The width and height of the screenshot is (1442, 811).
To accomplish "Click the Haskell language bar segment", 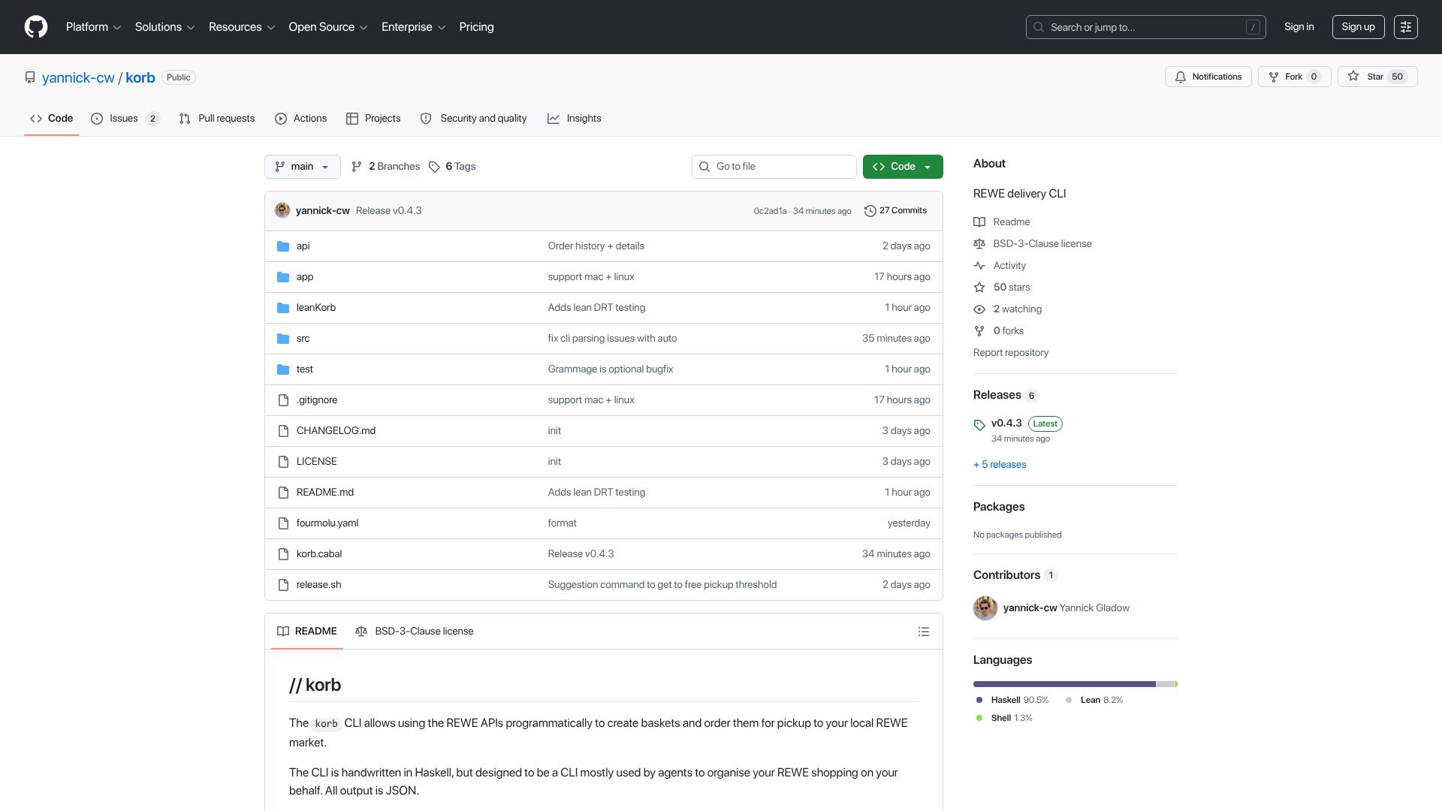I will pos(1064,684).
